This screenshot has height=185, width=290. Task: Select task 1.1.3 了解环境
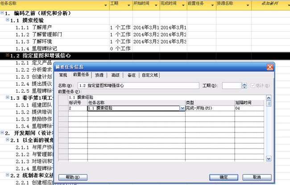tap(33, 41)
